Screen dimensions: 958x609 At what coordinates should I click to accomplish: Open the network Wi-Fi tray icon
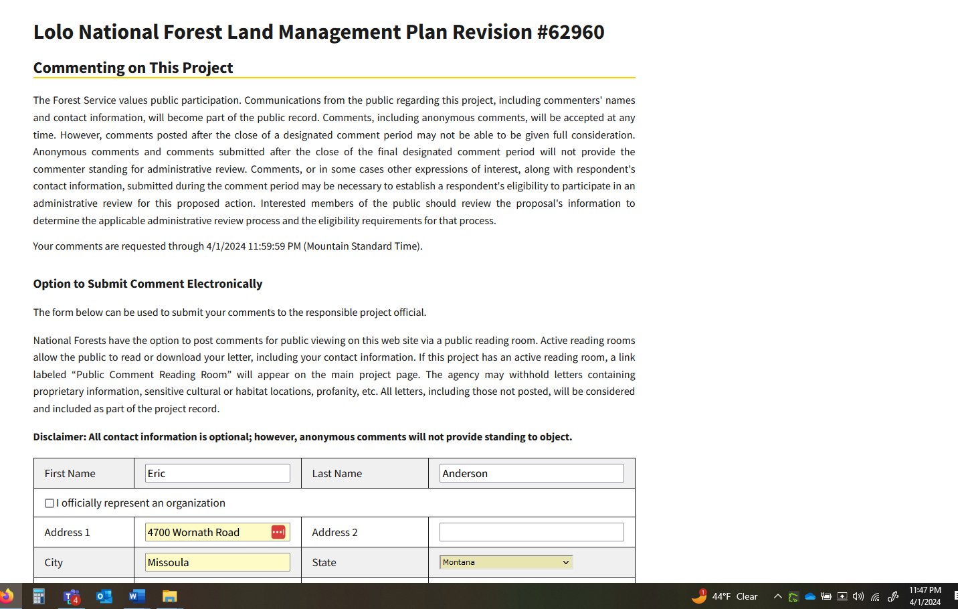coord(875,596)
